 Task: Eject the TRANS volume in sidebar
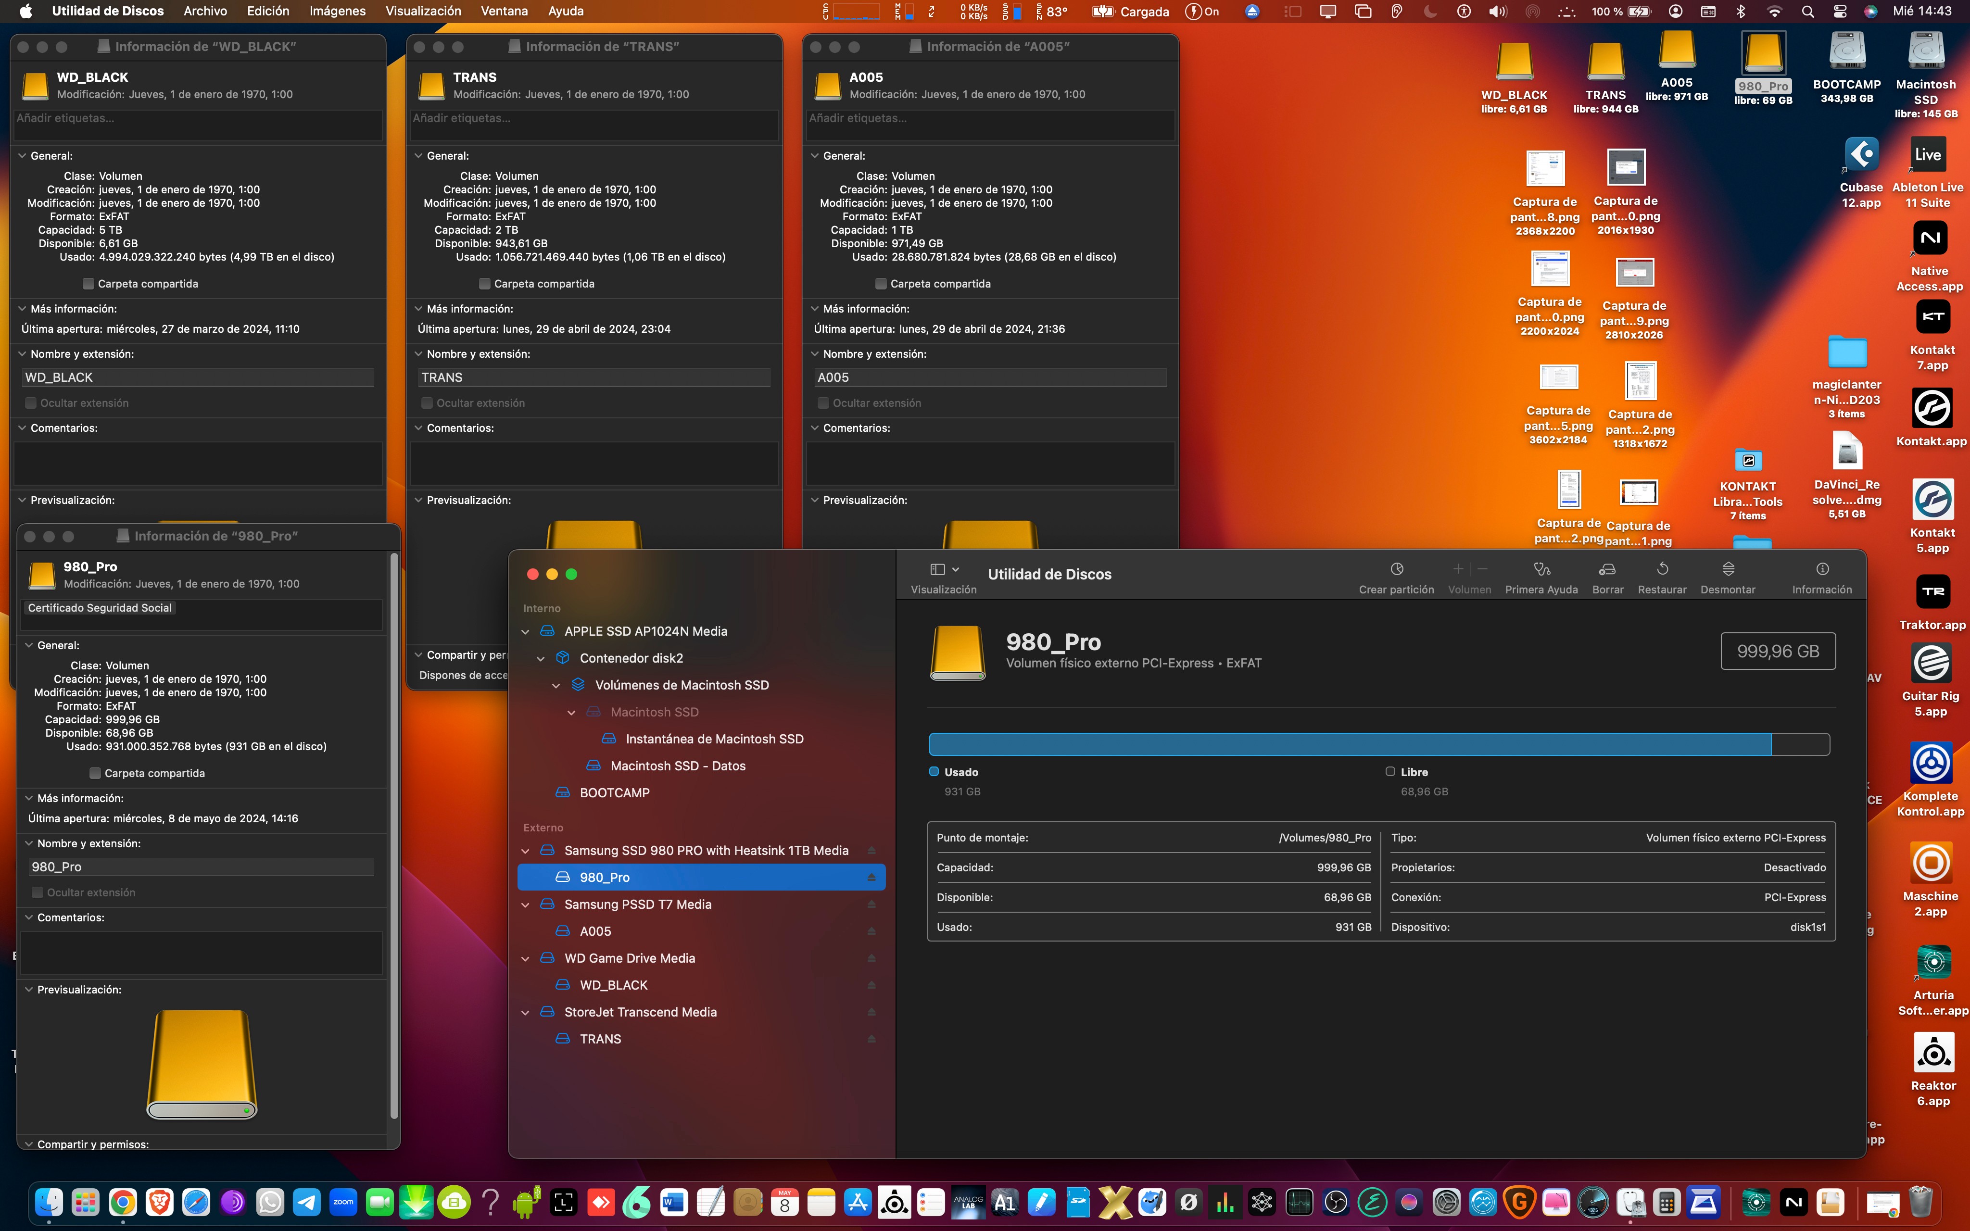(871, 1039)
